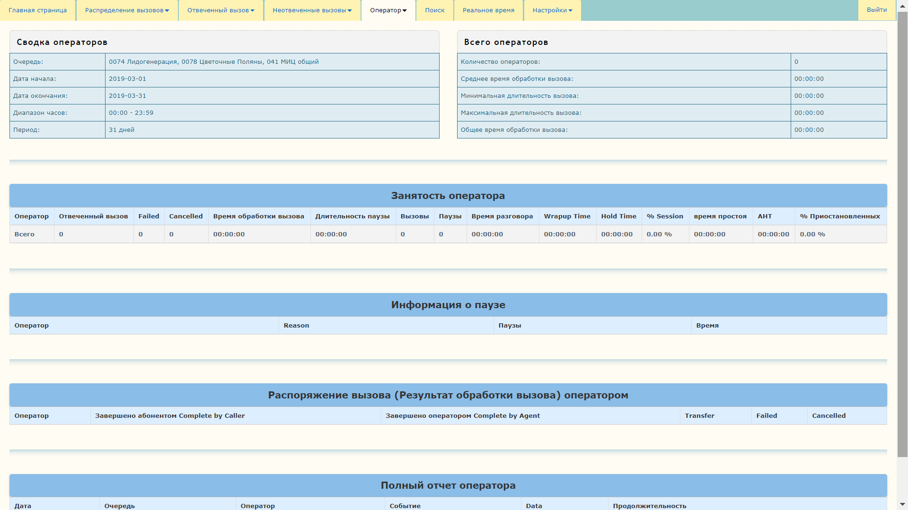Screen dimensions: 908x510
Task: Expand the Отвеченный вызов dropdown menu
Action: 220,10
